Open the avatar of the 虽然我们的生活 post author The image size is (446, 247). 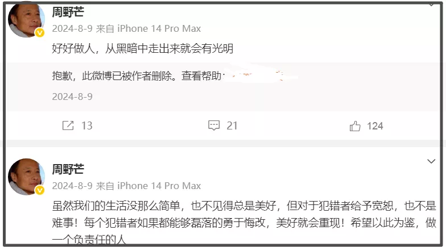[26, 177]
